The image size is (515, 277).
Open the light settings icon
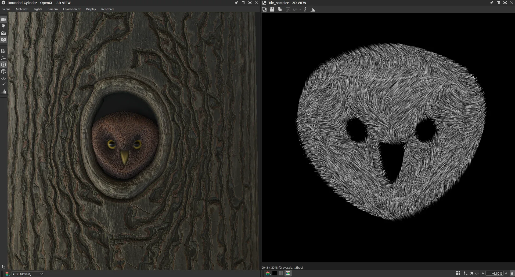[3, 26]
